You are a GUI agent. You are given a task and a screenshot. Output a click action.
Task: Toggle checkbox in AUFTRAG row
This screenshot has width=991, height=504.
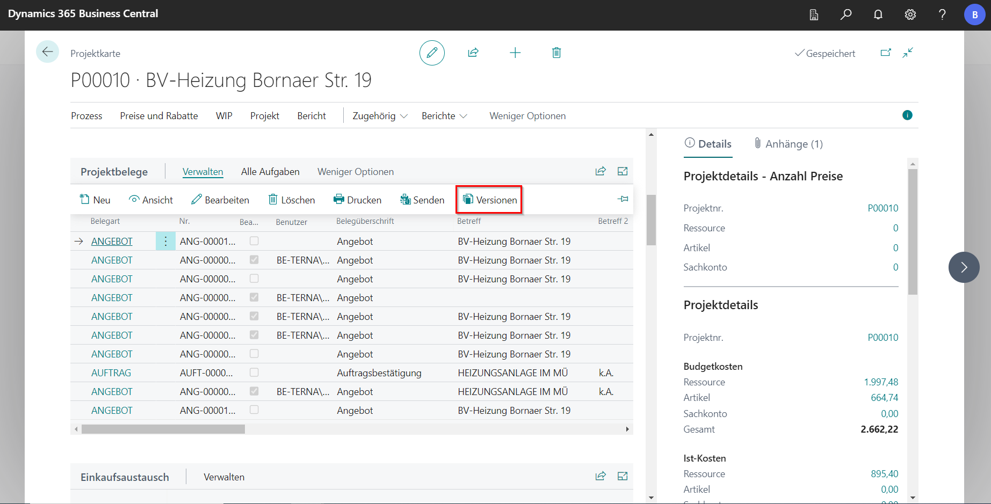tap(254, 372)
